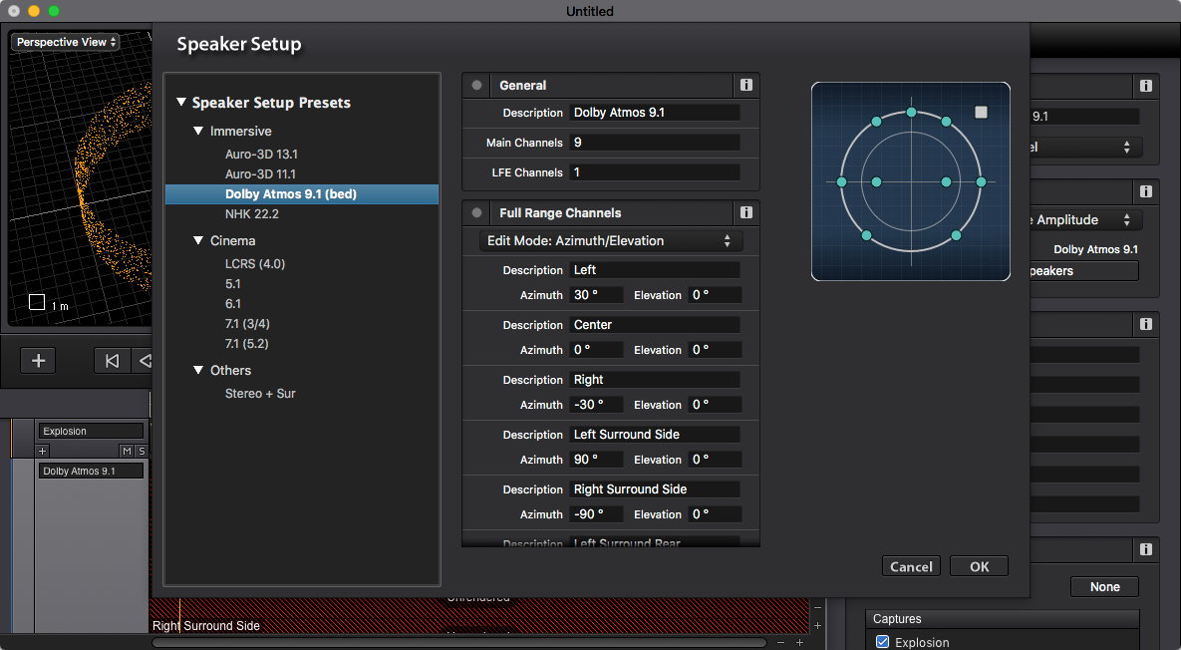Click the white square LFE marker in diagram
This screenshot has height=650, width=1181.
pos(981,113)
